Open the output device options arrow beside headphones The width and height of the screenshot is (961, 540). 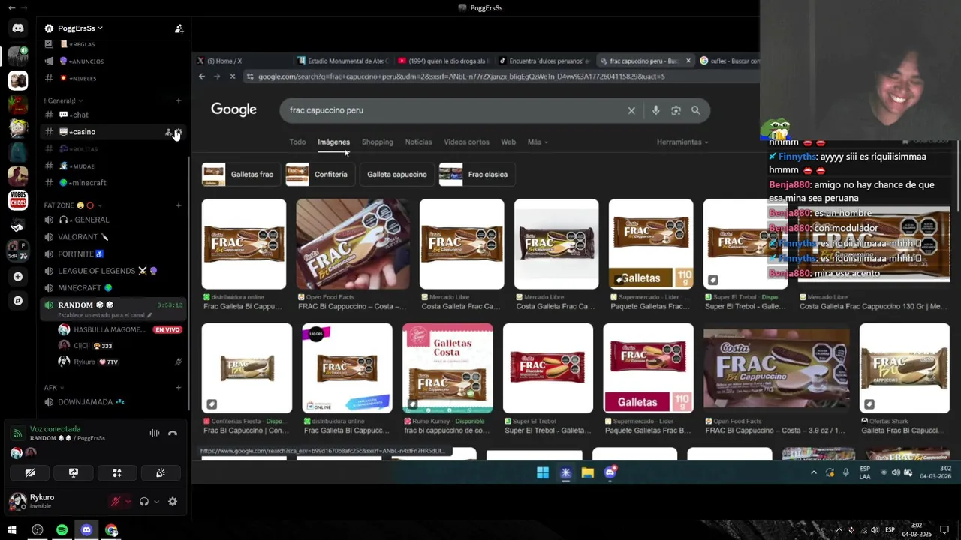pyautogui.click(x=156, y=502)
